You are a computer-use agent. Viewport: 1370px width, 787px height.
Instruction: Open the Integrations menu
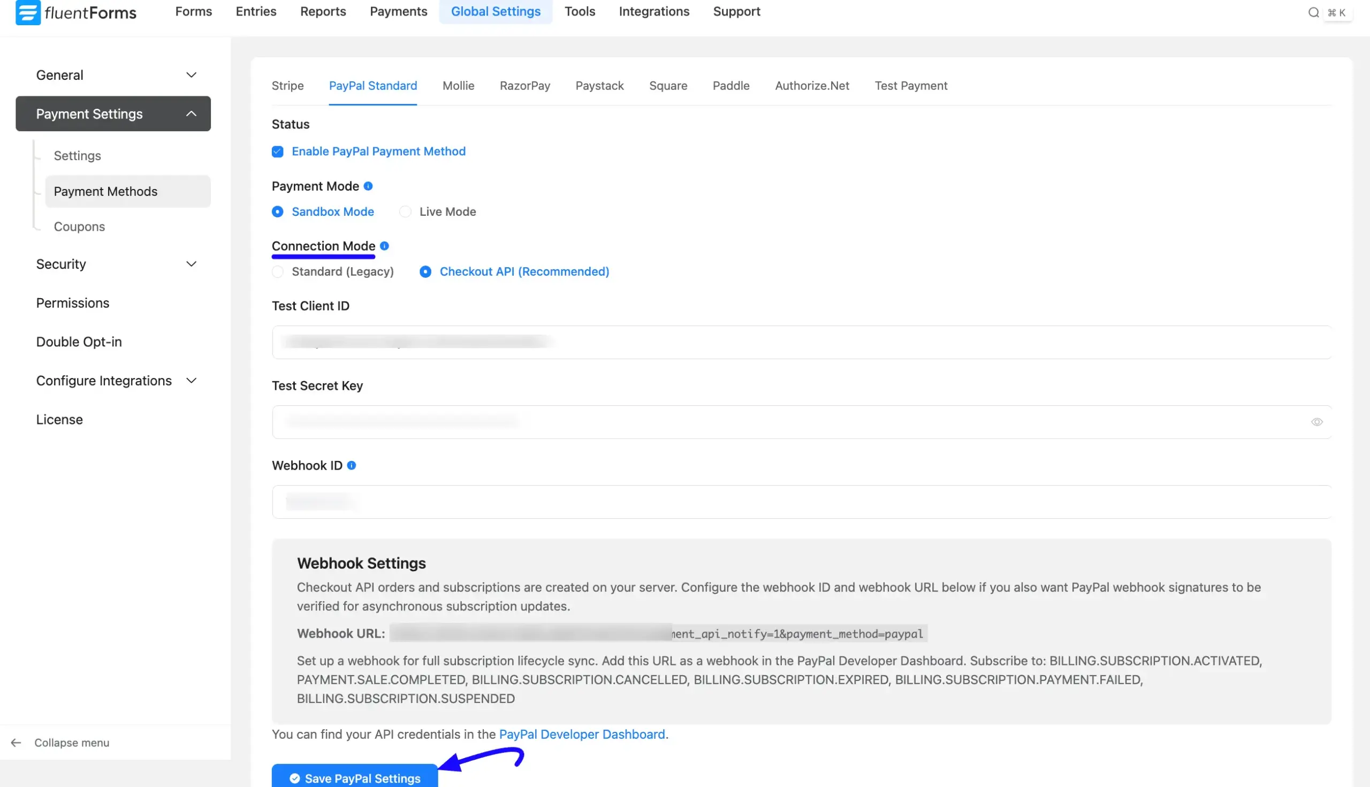coord(654,11)
